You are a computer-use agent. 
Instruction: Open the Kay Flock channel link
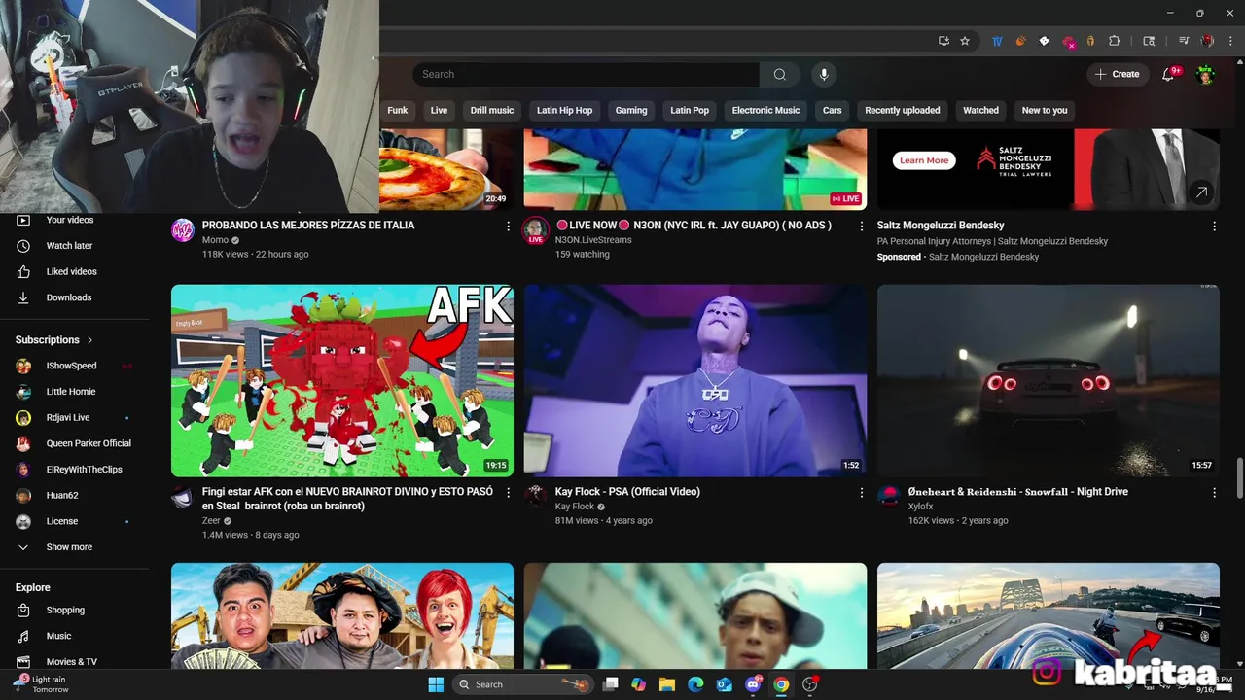[x=575, y=507]
